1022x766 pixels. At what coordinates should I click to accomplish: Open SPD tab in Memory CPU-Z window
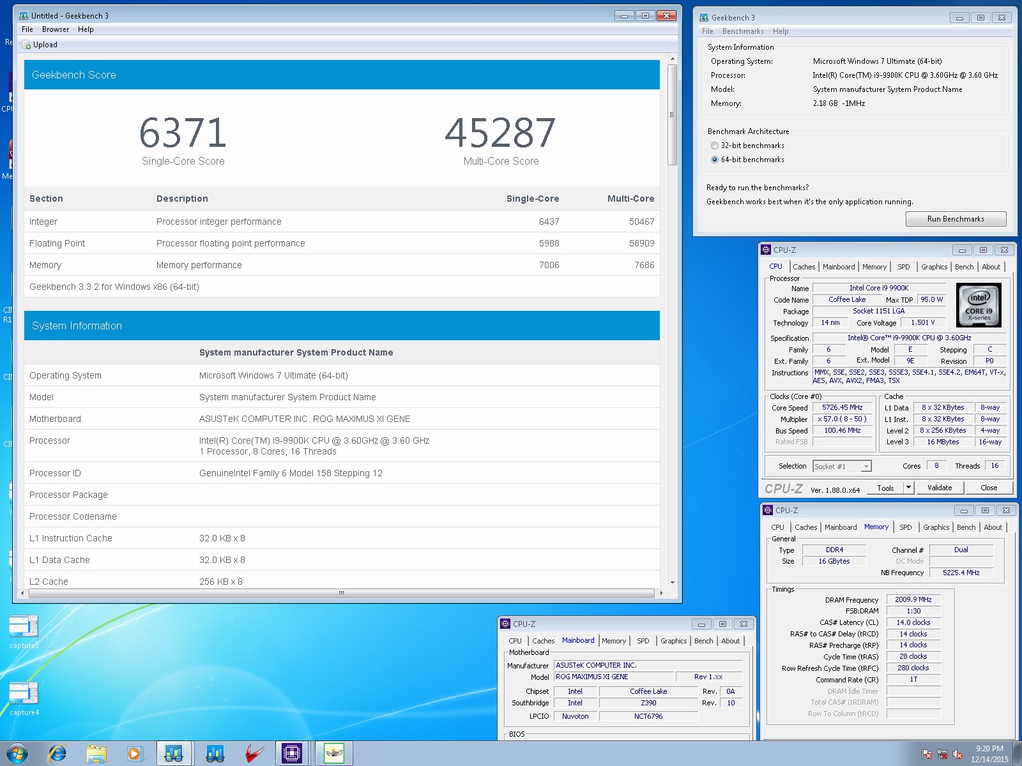click(x=906, y=527)
